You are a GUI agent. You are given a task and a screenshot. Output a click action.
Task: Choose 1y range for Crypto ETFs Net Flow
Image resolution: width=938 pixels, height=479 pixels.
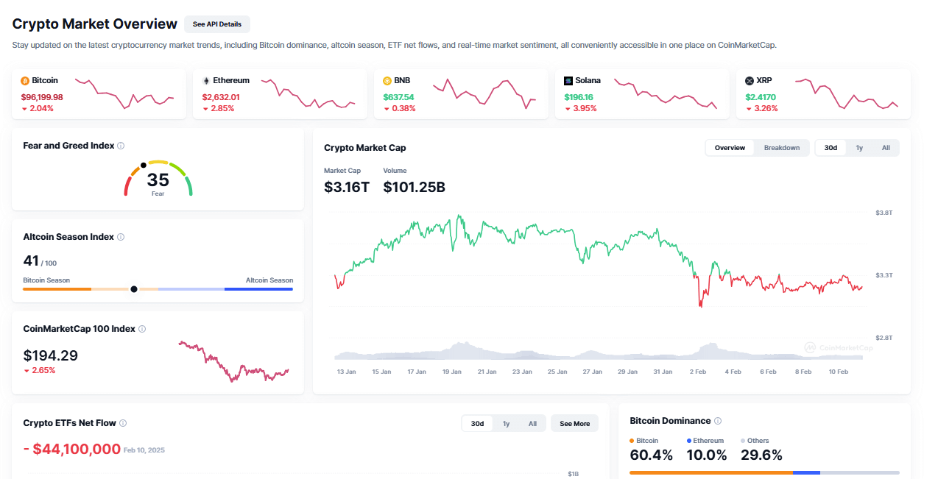(506, 424)
